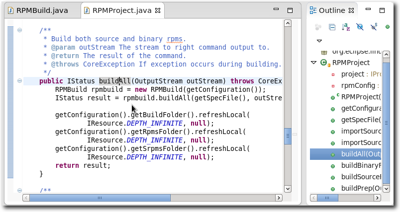
Task: Click the buildPrep method's green icon
Action: [x=333, y=189]
